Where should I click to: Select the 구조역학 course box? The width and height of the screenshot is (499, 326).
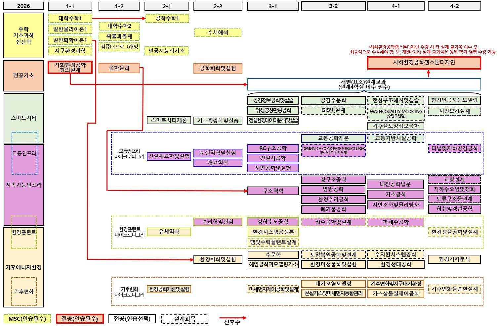[x=273, y=191]
